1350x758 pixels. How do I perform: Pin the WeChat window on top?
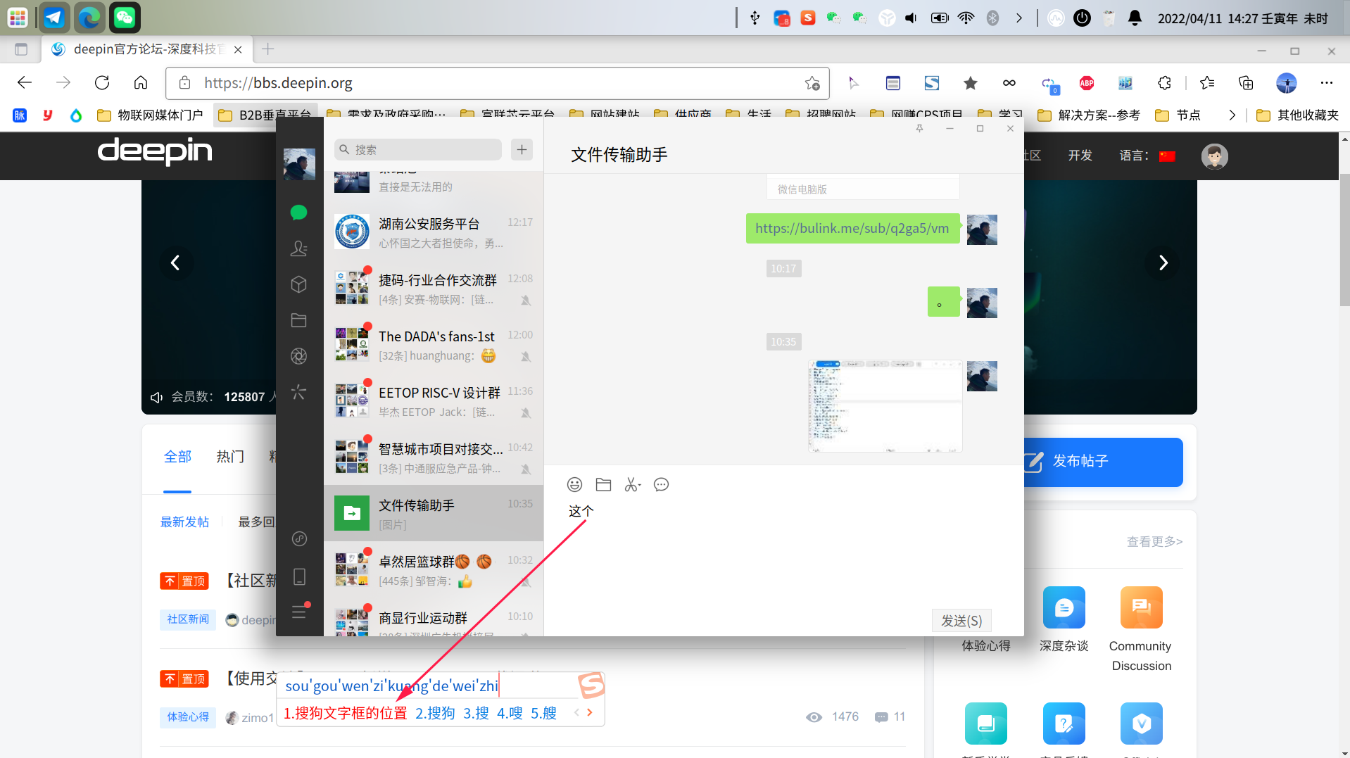coord(919,128)
